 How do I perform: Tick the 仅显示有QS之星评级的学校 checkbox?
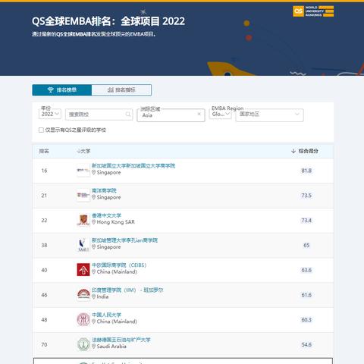(41, 130)
